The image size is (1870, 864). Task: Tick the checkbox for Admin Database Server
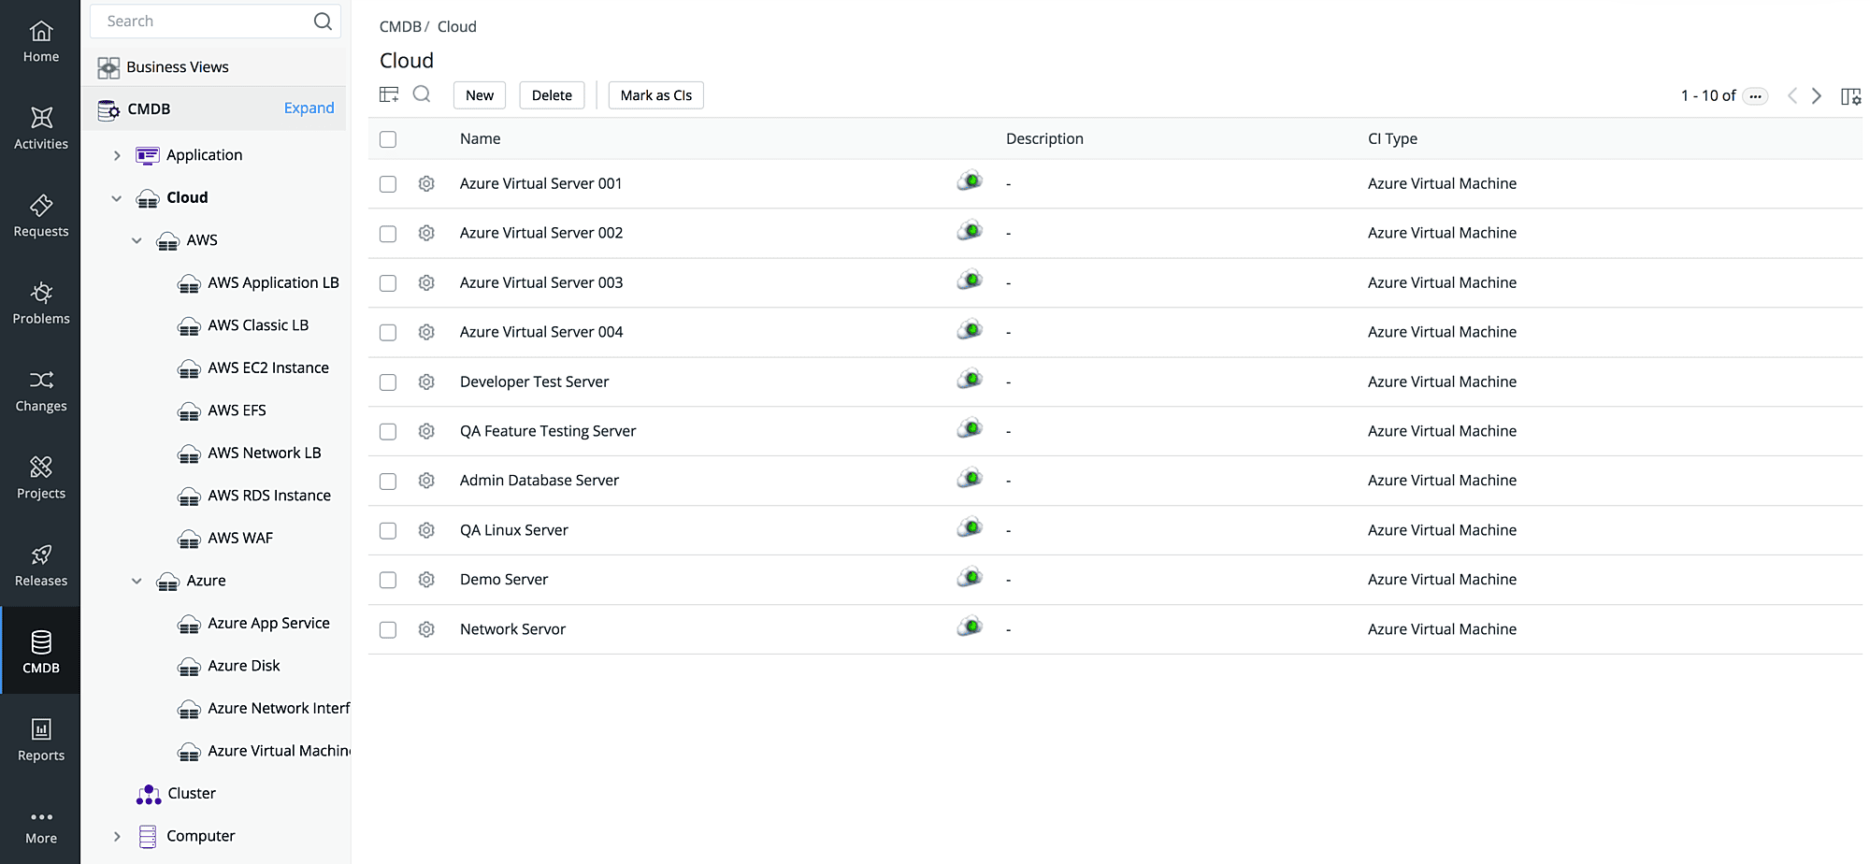point(388,482)
